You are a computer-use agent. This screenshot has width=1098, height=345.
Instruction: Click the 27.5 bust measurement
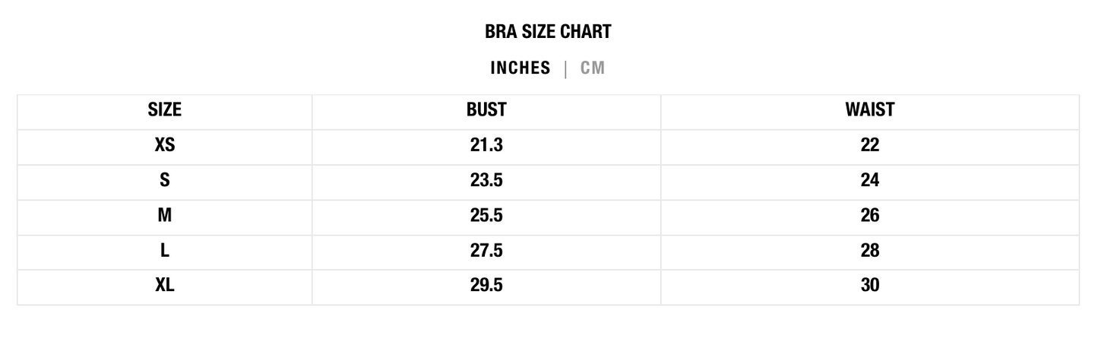(x=486, y=250)
